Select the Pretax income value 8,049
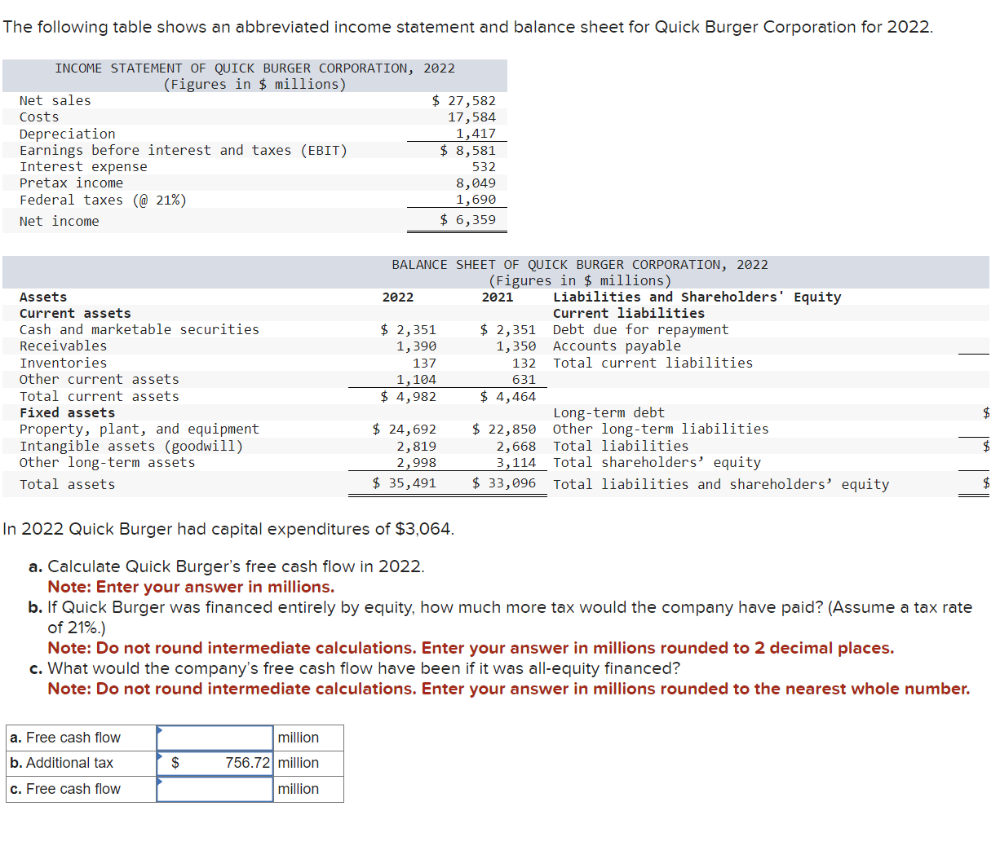 click(x=476, y=183)
